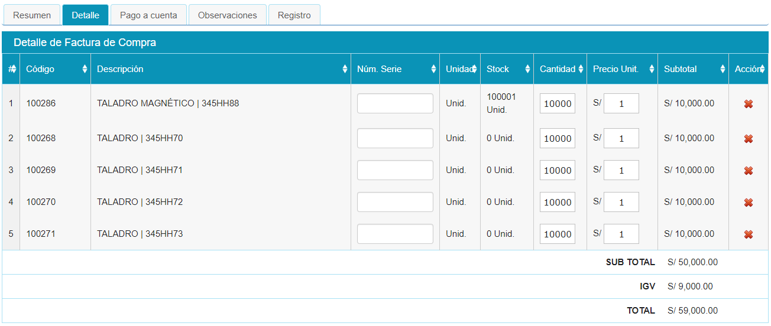Screen dimensions: 771x326
Task: Open the Registro tab
Action: (x=294, y=15)
